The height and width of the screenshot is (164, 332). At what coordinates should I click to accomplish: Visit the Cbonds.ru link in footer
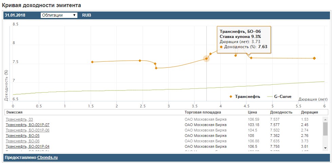coord(48,158)
